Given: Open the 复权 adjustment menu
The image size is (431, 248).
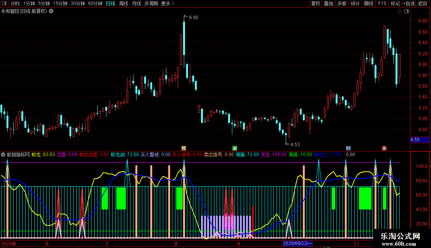Looking at the screenshot, I should (315, 3).
